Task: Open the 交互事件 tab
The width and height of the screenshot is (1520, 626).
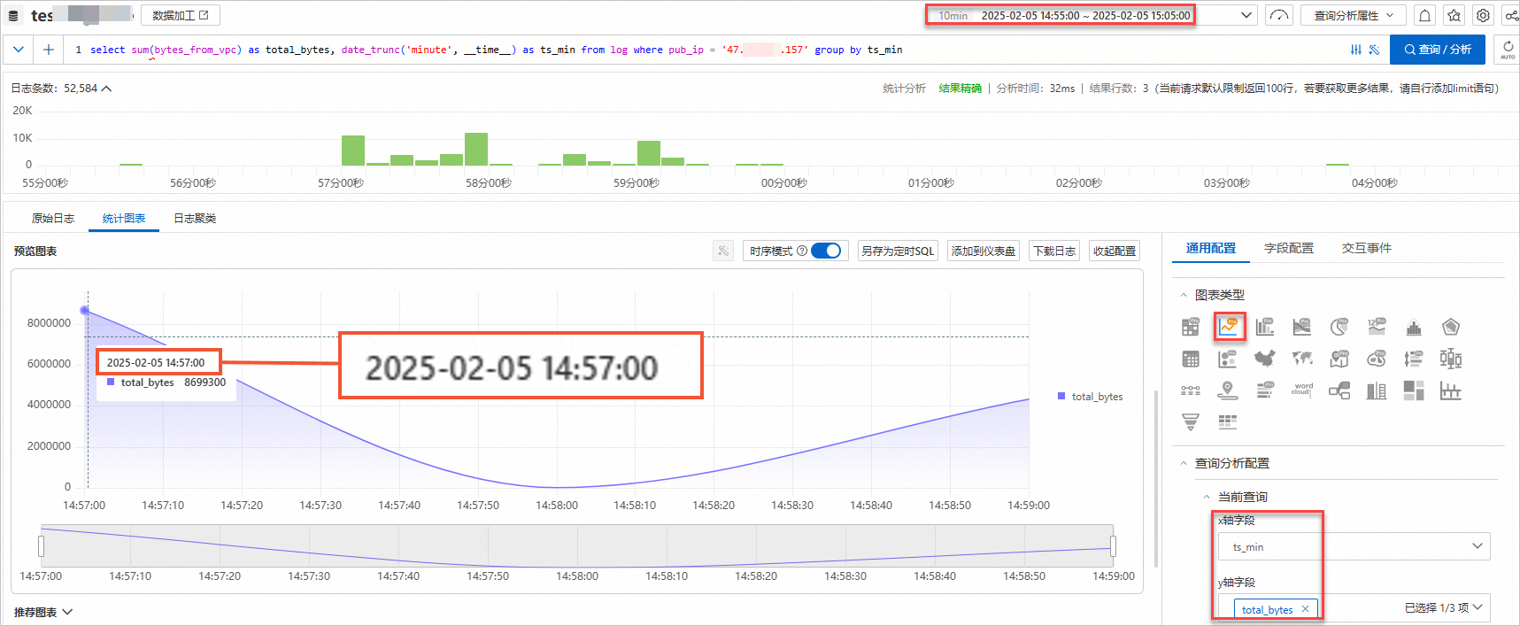Action: (x=1367, y=248)
